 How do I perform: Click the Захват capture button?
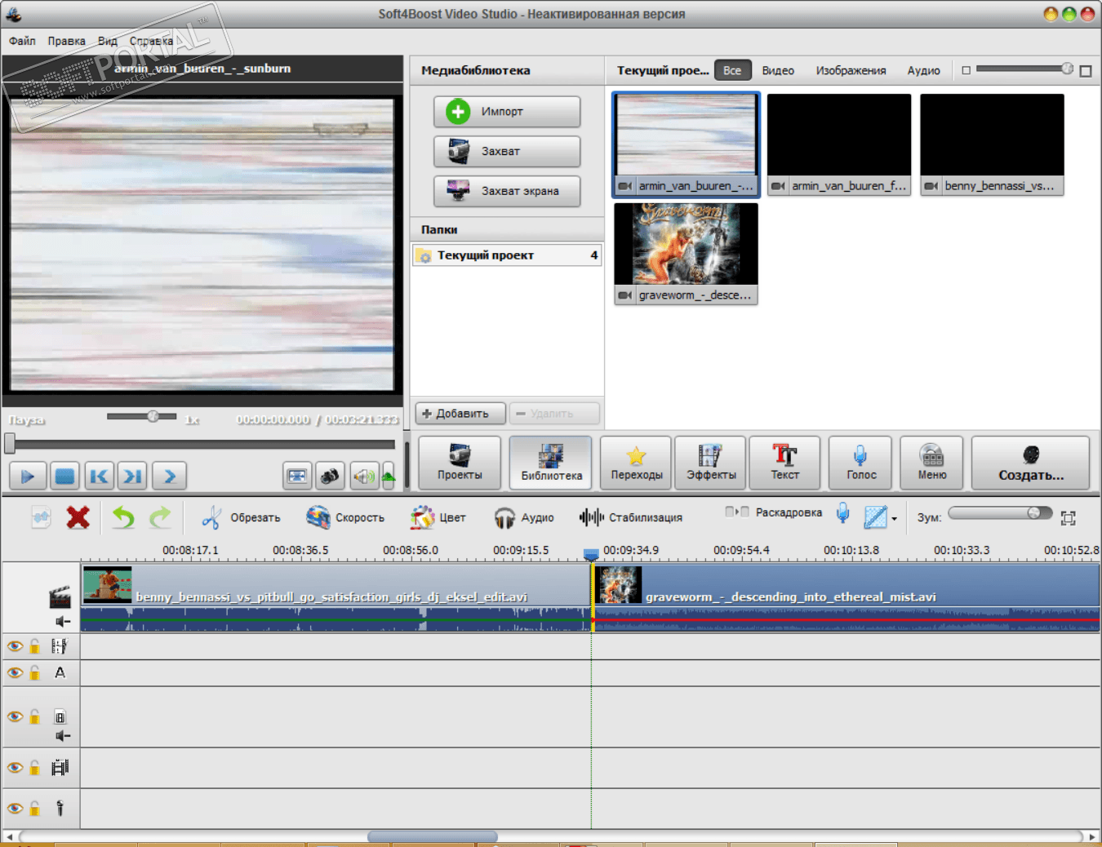[x=507, y=152]
